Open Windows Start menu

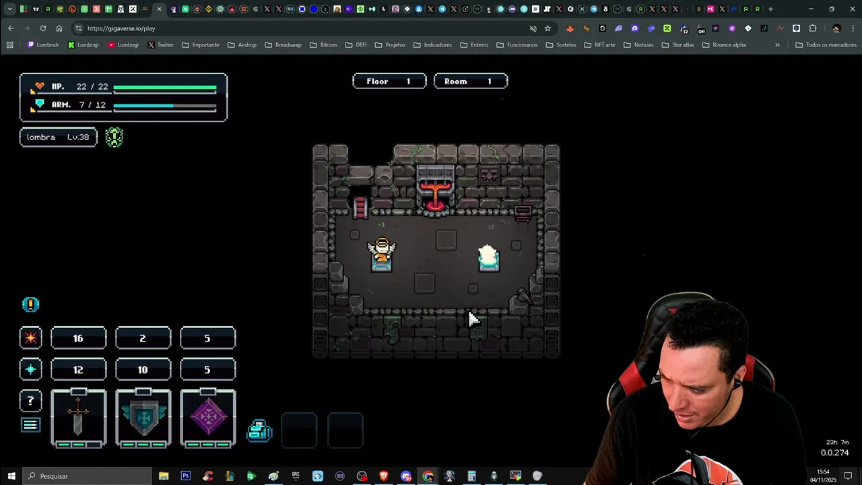[11, 476]
